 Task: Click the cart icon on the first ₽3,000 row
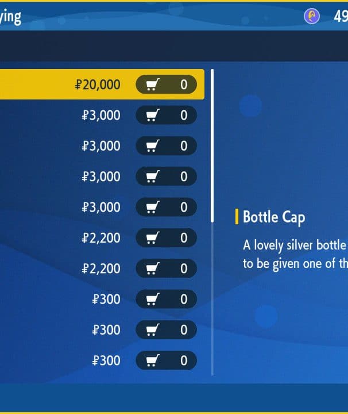point(153,115)
